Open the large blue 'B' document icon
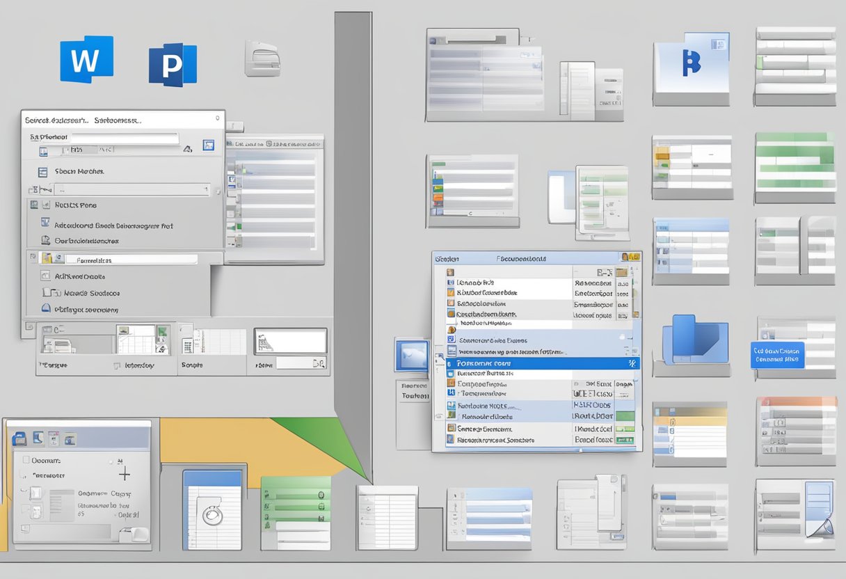 (691, 63)
